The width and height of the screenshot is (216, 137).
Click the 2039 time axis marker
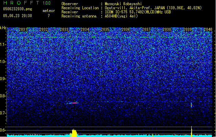[x=187, y=29]
